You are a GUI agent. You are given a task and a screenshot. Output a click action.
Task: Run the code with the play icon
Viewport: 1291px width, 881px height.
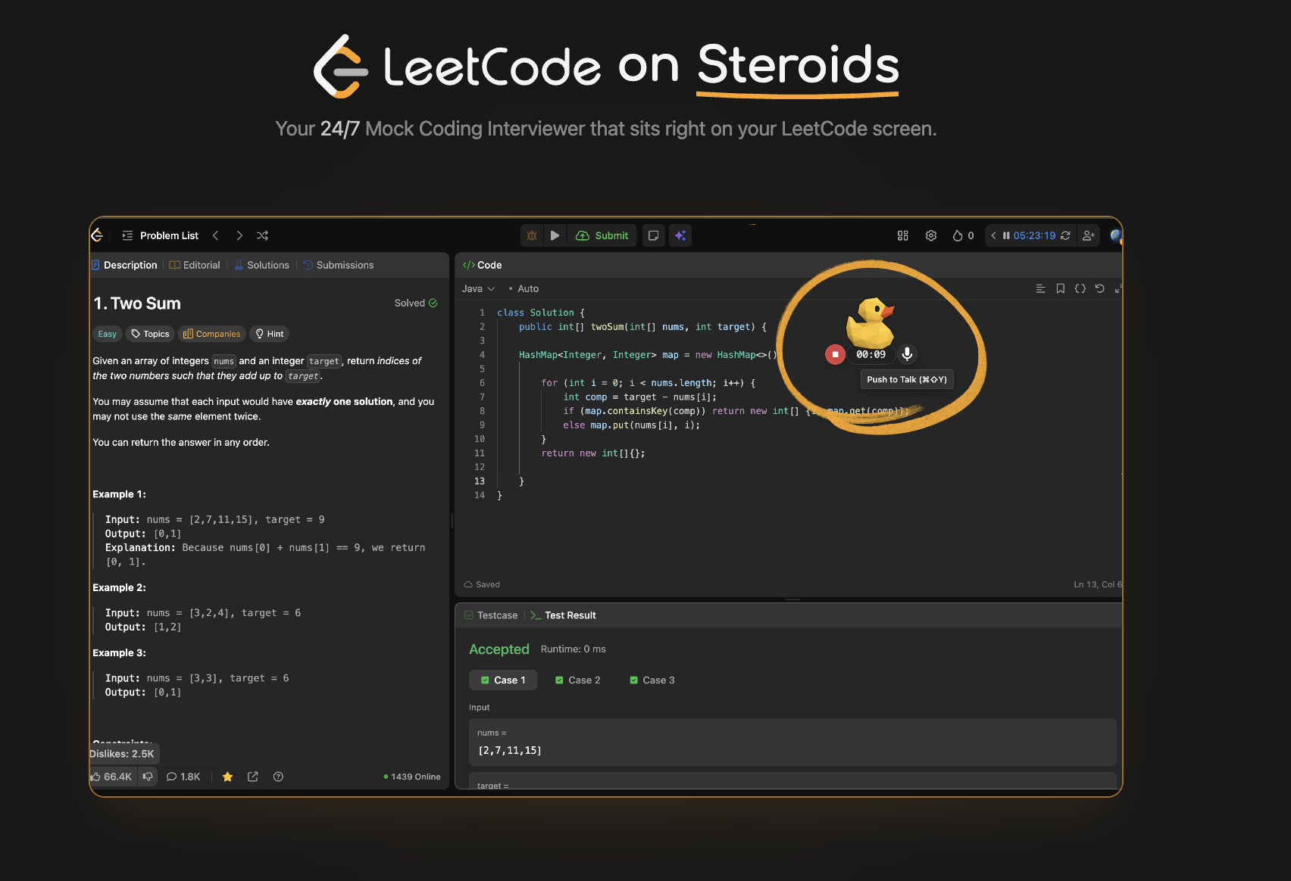click(555, 235)
